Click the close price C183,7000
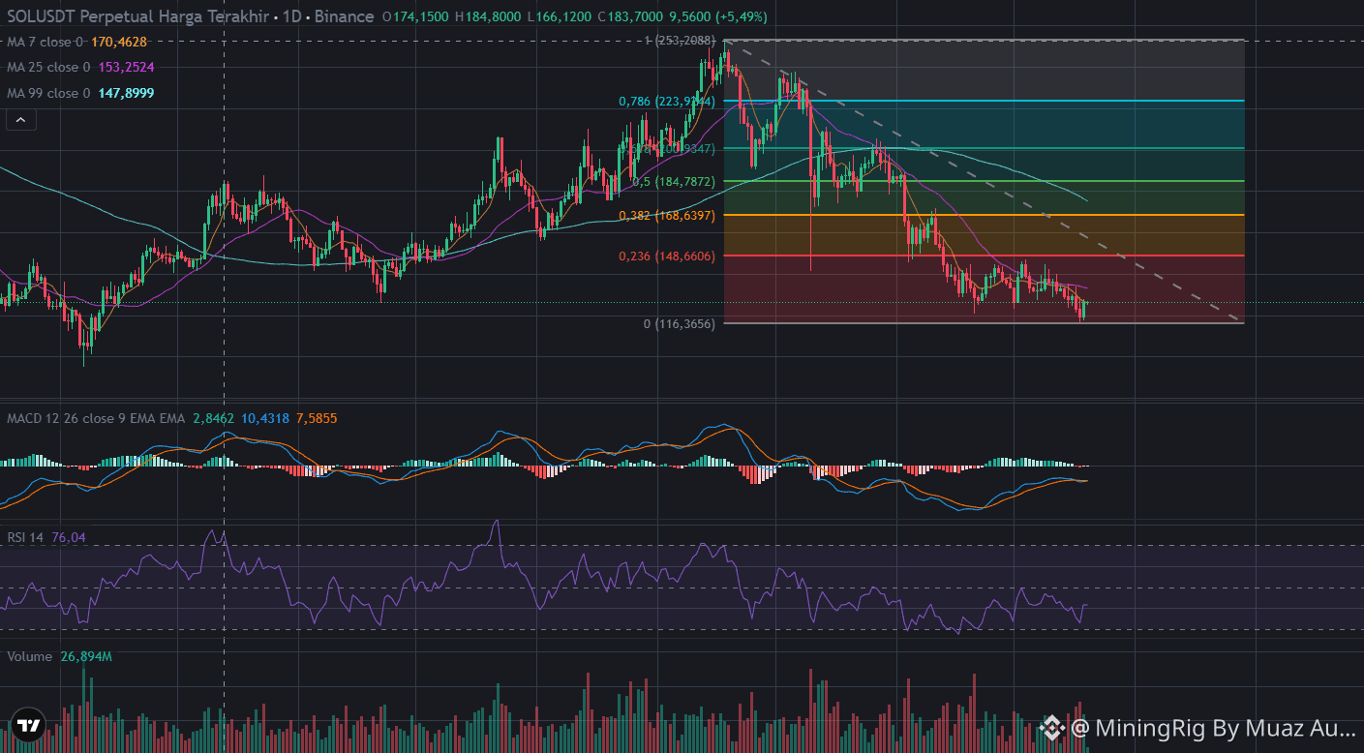Image resolution: width=1364 pixels, height=753 pixels. 630,16
